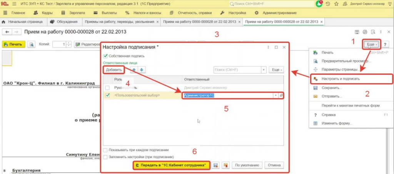Uncheck the Пользовательский выбор row checkbox
Image resolution: width=394 pixels, height=174 pixels.
click(107, 95)
